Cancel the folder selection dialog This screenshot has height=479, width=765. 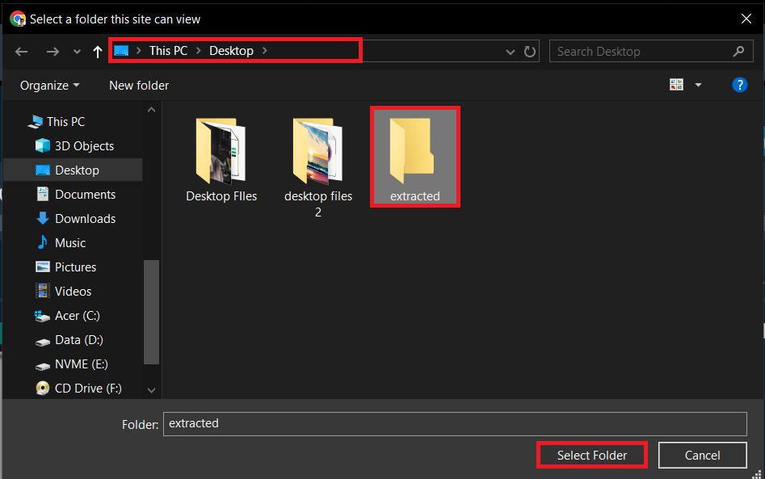[702, 455]
